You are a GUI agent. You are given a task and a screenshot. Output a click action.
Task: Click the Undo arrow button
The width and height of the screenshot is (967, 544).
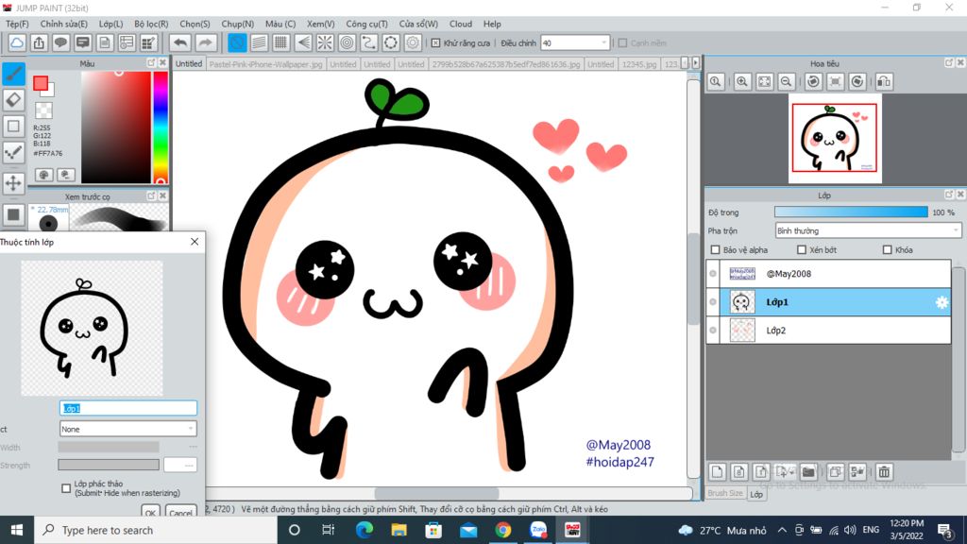point(180,42)
